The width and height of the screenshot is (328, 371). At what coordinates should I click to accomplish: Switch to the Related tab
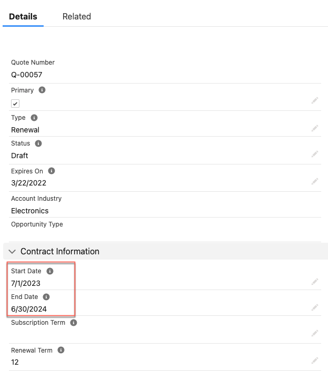click(x=76, y=16)
